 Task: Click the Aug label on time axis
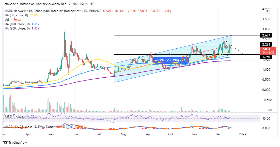[x=123, y=134]
